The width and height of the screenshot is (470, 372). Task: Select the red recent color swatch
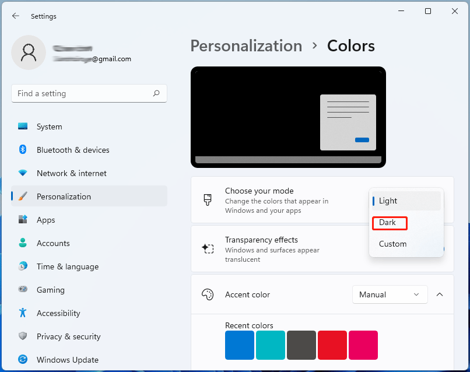[x=332, y=345]
